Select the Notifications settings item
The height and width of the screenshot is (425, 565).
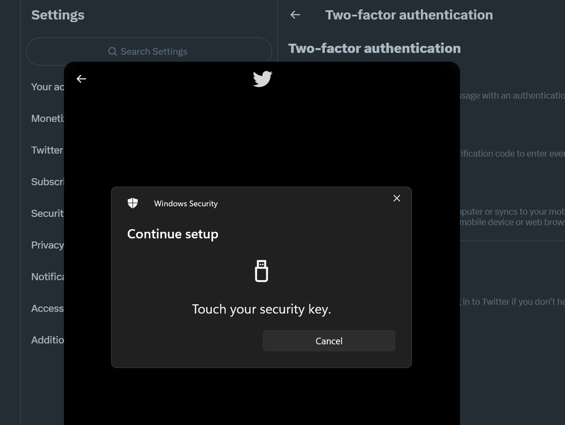(x=47, y=277)
